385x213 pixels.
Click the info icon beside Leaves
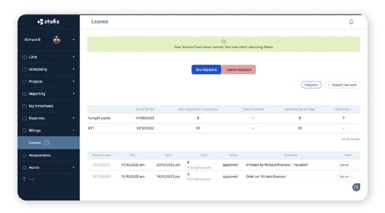click(x=46, y=143)
